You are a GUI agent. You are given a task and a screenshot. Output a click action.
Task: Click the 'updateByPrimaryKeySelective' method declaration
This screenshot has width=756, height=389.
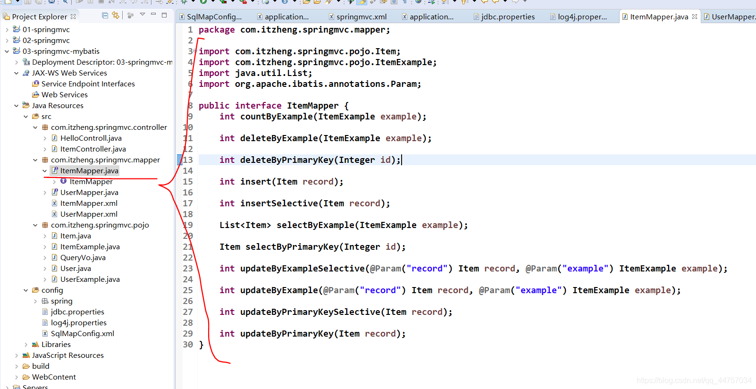point(336,312)
